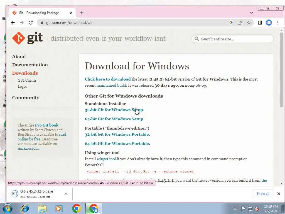This screenshot has width=285, height=214.
Task: Click the scrollbar up arrow
Action: pyautogui.click(x=281, y=30)
